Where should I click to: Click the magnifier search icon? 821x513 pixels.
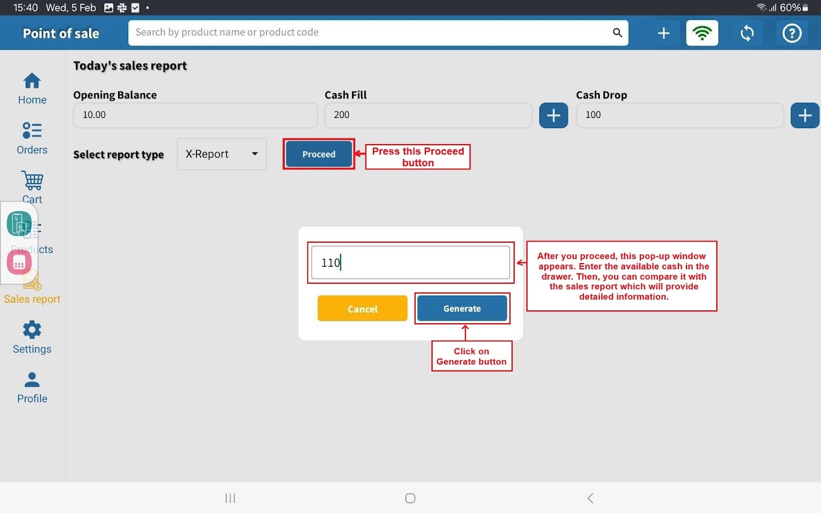(617, 33)
